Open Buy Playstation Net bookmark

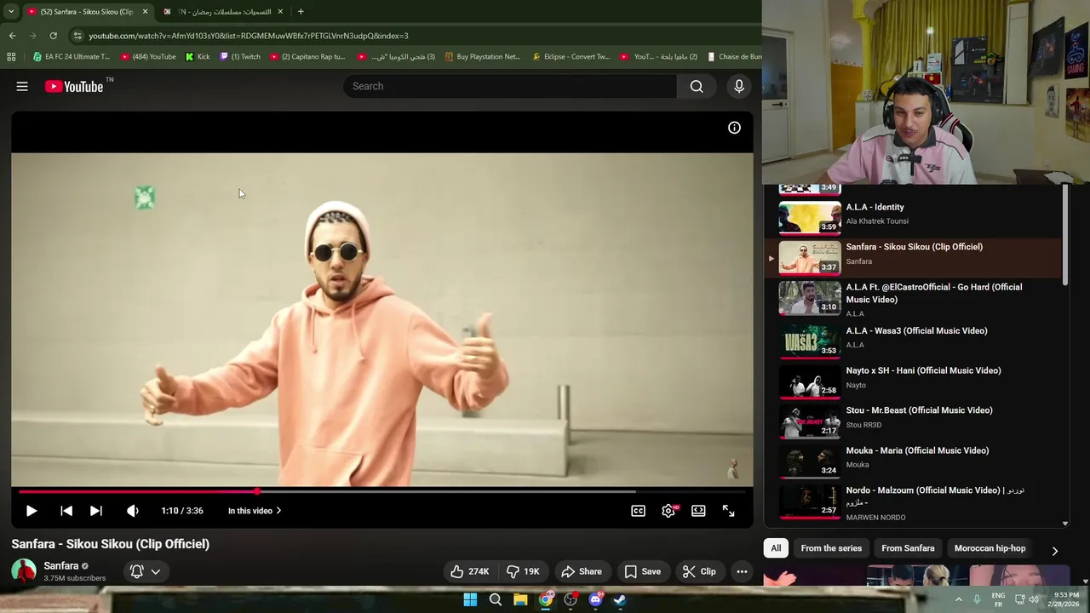(482, 57)
